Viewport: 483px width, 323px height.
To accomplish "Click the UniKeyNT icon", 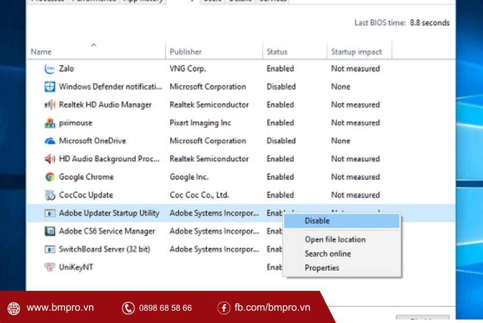I will click(x=49, y=267).
